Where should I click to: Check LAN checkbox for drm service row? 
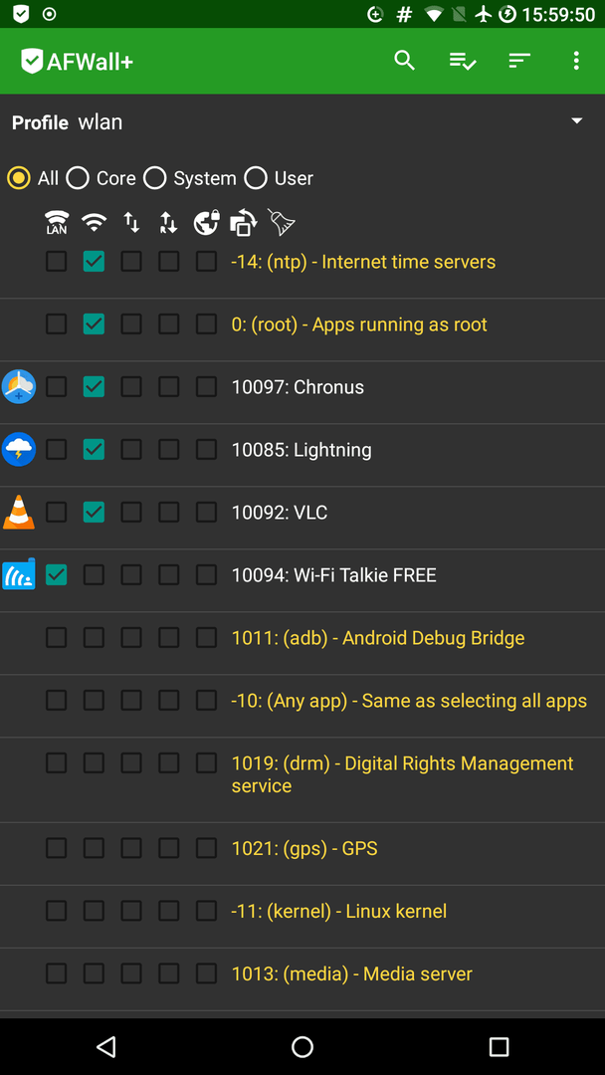point(56,763)
